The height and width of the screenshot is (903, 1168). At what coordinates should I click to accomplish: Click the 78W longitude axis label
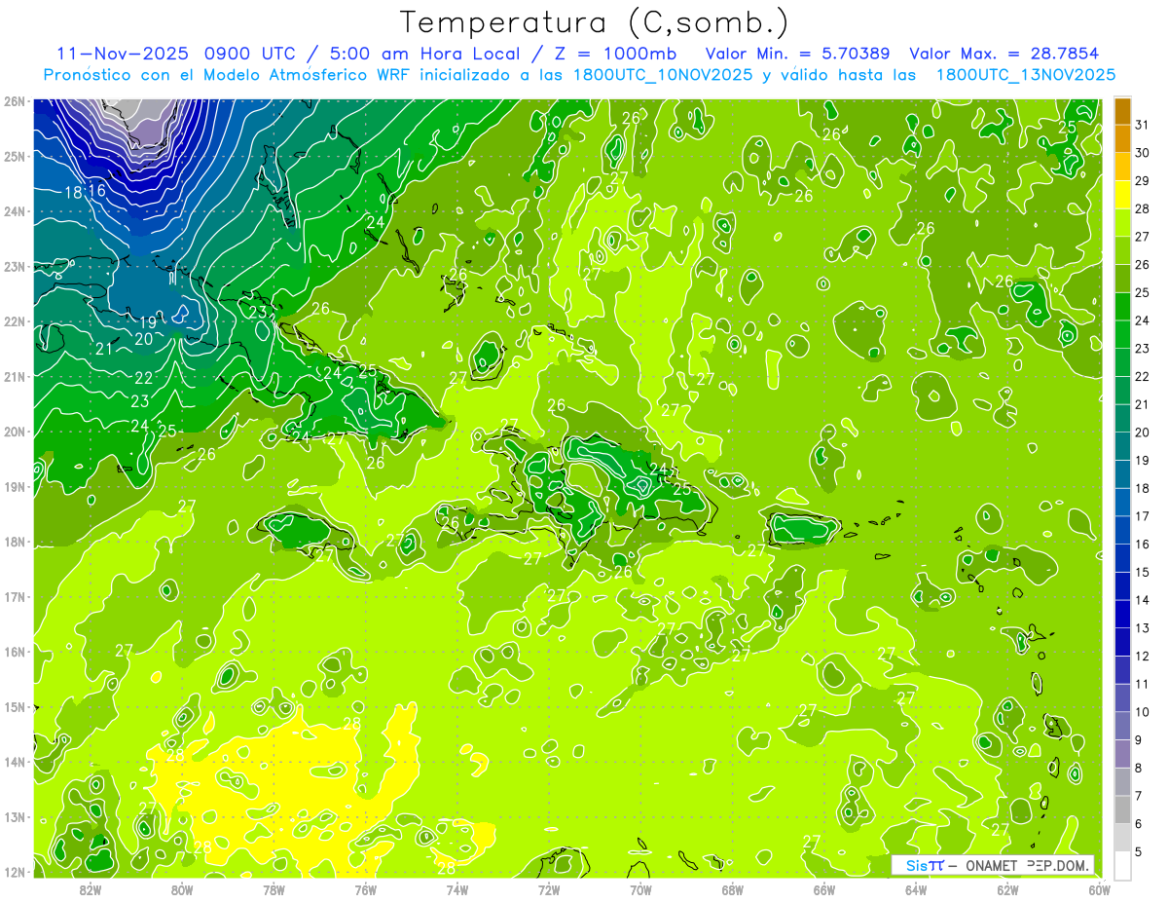click(x=274, y=889)
